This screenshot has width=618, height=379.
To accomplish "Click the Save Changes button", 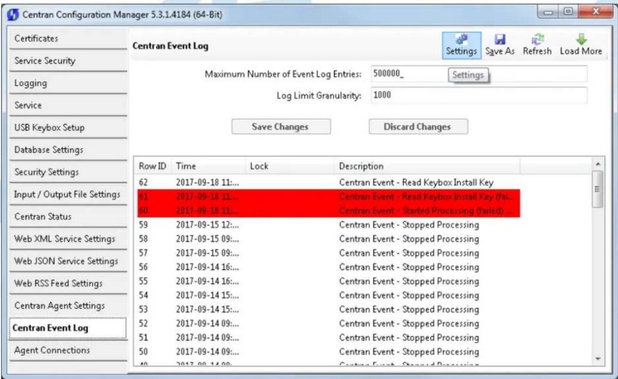I will (281, 127).
